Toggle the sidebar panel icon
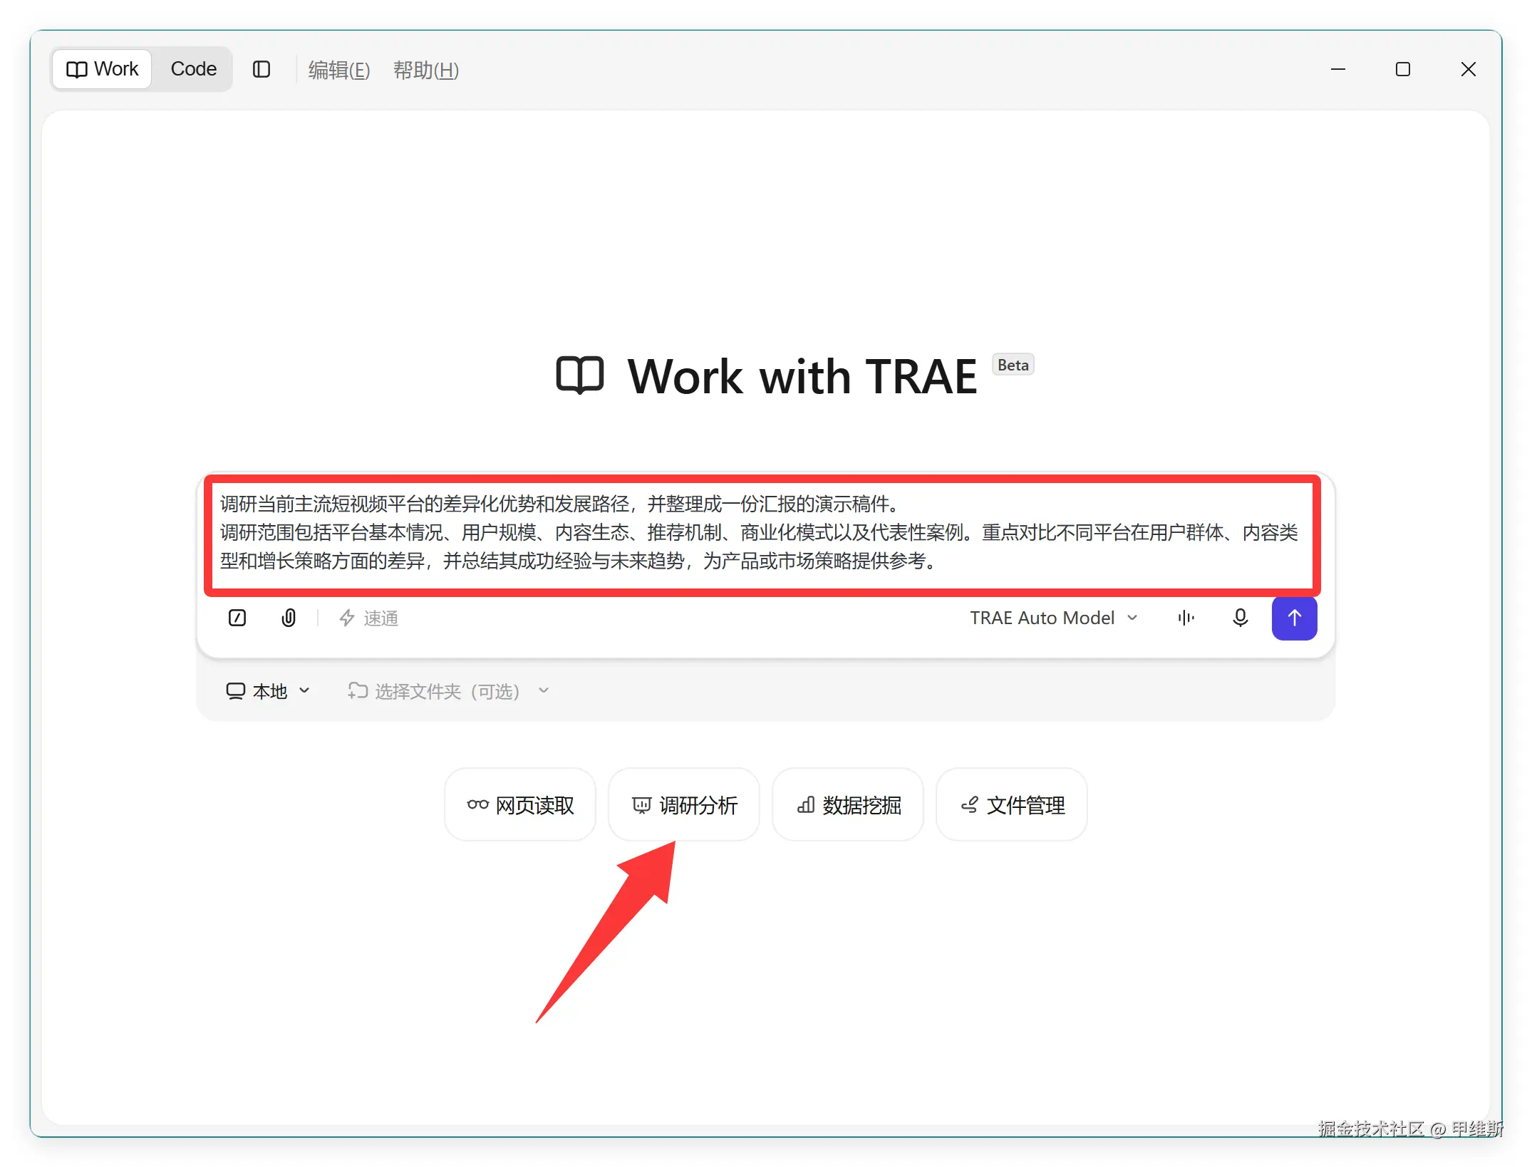Viewport: 1532px width, 1167px height. (x=262, y=69)
